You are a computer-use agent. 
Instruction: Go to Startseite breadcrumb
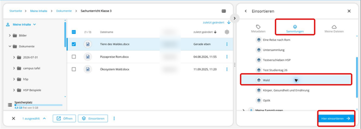coord(16,11)
